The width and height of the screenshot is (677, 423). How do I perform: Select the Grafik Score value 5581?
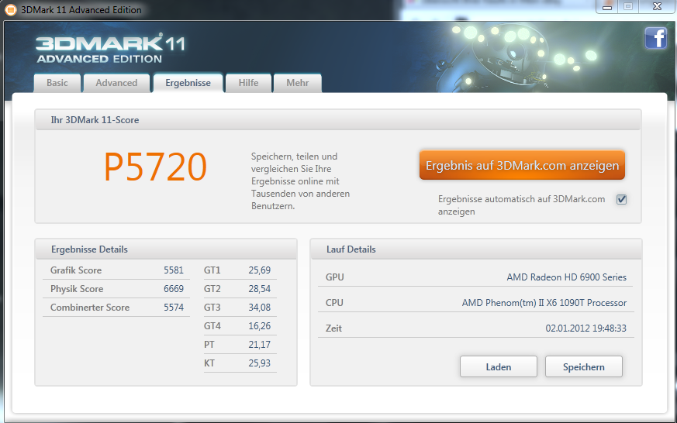click(x=174, y=270)
